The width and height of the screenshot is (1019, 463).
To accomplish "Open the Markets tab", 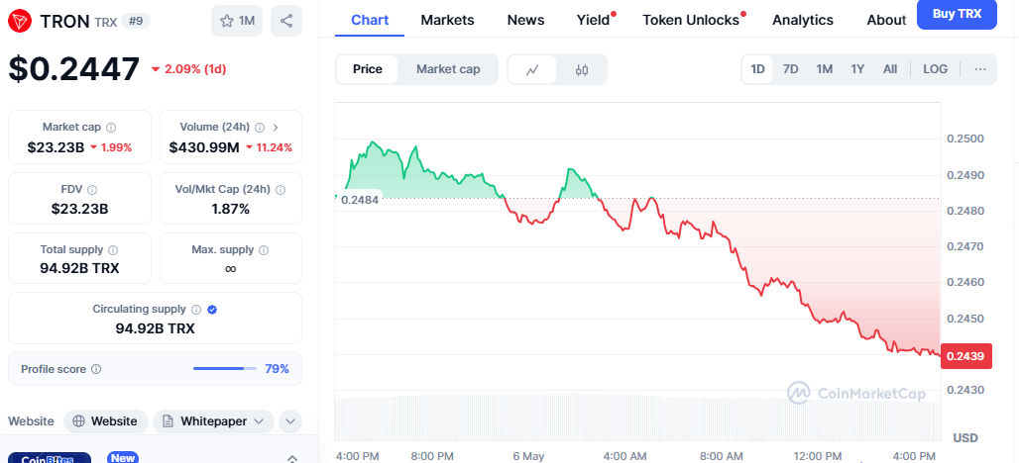I will click(x=447, y=20).
